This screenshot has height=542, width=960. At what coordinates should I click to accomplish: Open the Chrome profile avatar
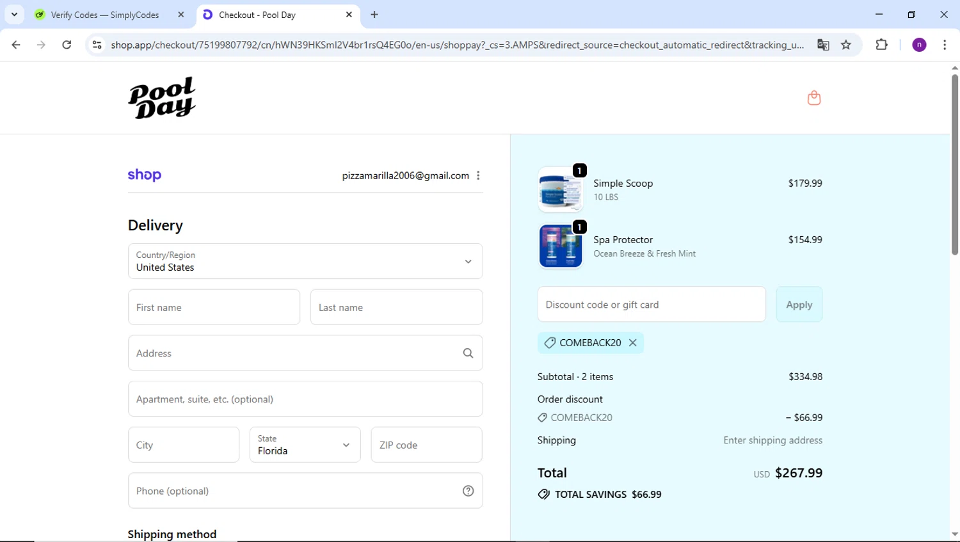click(919, 45)
